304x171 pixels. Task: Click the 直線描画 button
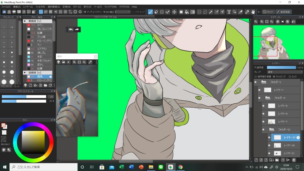click(x=283, y=12)
